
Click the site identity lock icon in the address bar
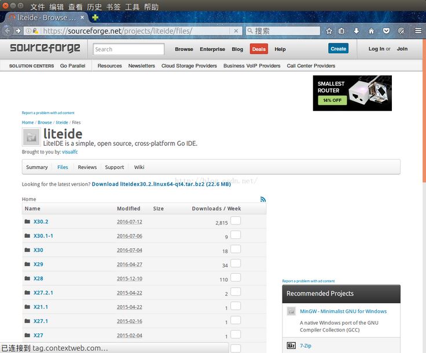[35, 31]
